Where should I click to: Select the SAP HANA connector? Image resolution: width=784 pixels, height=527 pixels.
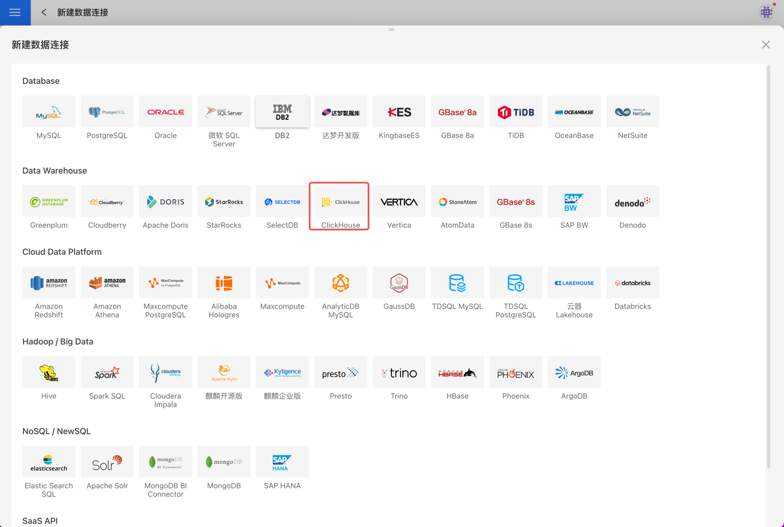pos(282,463)
